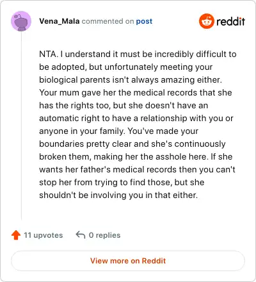Image resolution: width=256 pixels, height=282 pixels.
Task: Click the "reddit" wordmark text
Action: pyautogui.click(x=230, y=21)
